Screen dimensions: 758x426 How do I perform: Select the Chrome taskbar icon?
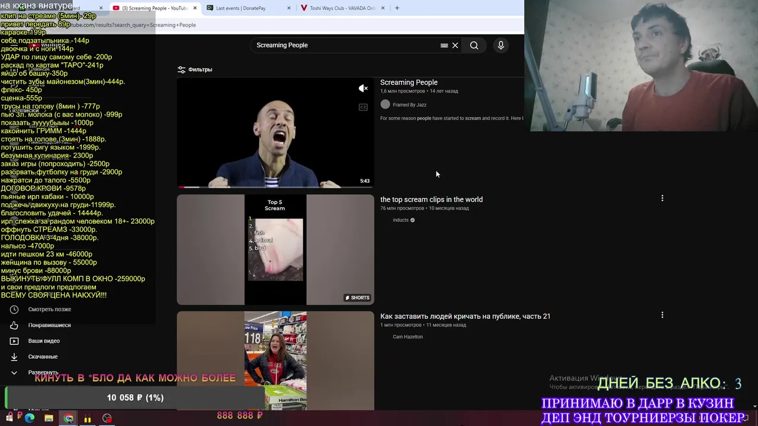click(69, 418)
